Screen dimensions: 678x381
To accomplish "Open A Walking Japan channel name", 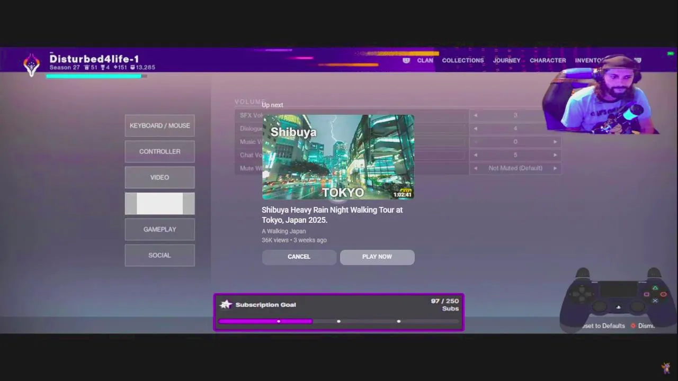I will (283, 231).
